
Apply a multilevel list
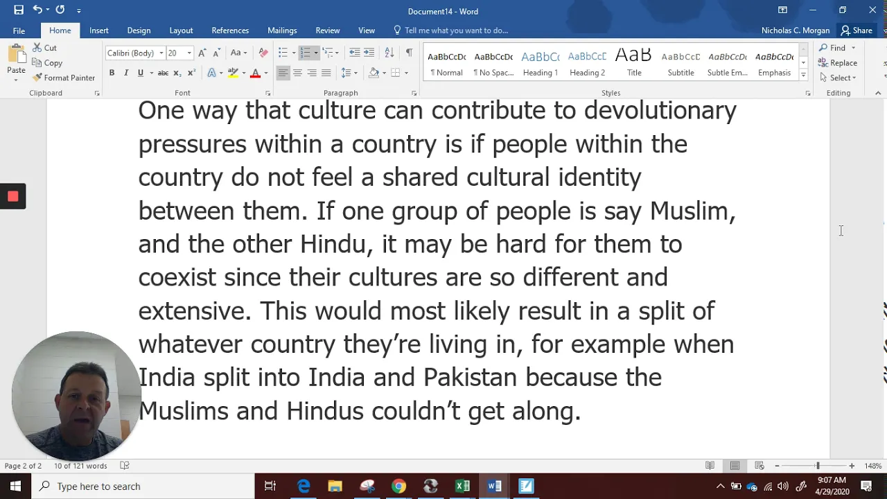coord(327,53)
